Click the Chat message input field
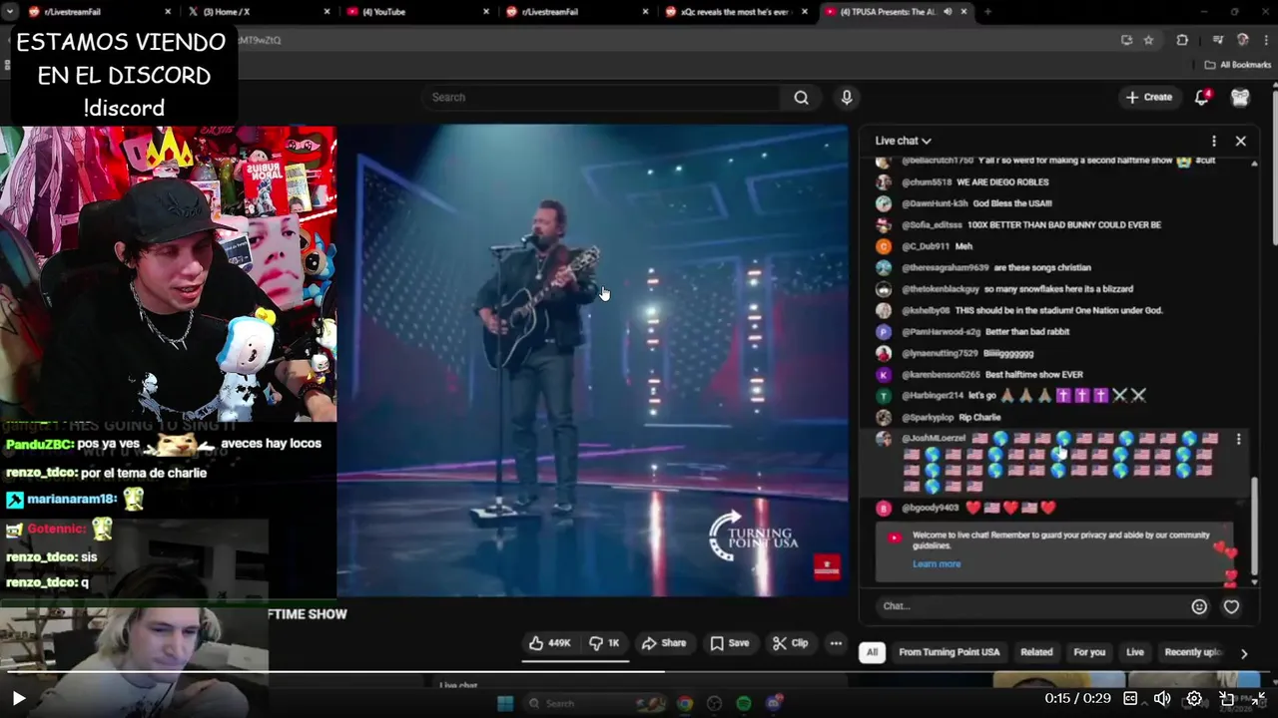This screenshot has height=718, width=1278. pyautogui.click(x=1029, y=605)
